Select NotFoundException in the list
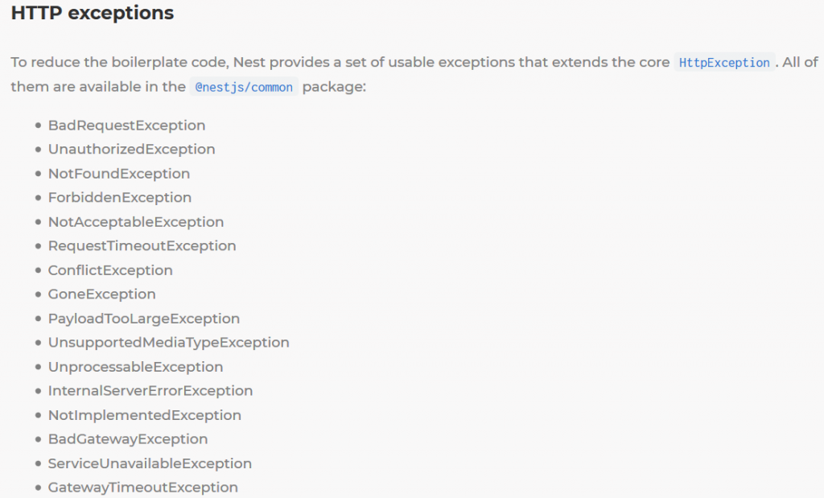Viewport: 824px width, 498px height. point(119,174)
